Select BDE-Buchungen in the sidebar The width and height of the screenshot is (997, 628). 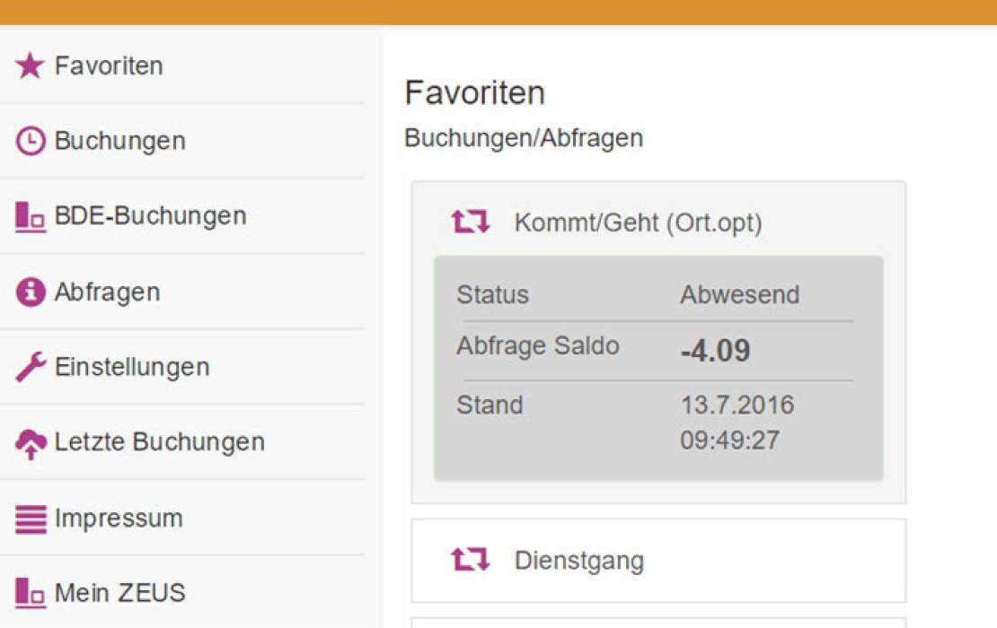coord(150,216)
